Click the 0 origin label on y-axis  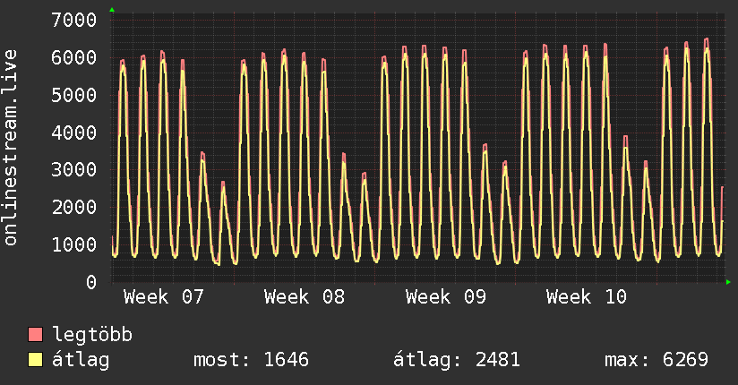click(x=90, y=282)
